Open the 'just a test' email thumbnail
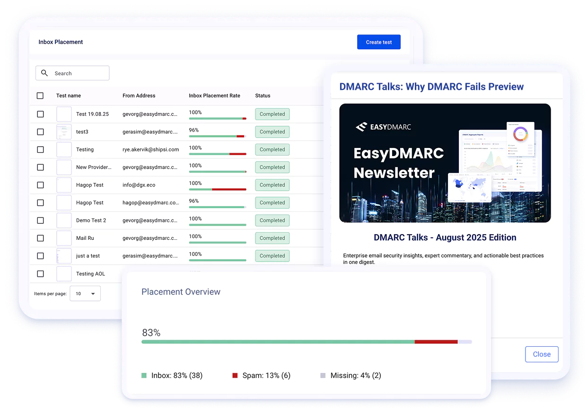This screenshot has width=588, height=411. tap(64, 256)
